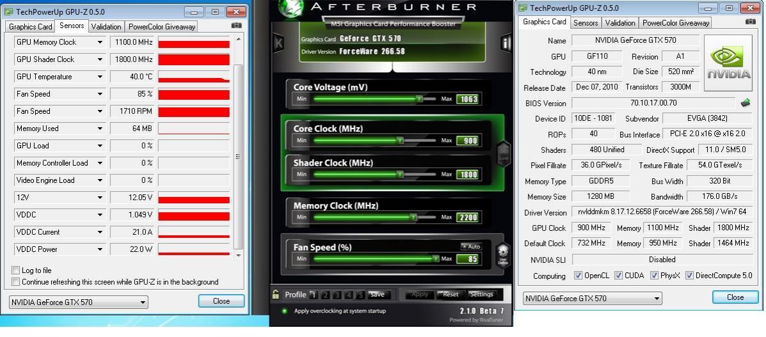The height and width of the screenshot is (337, 766).
Task: Click the GPU Temperature history graph
Action: 193,77
